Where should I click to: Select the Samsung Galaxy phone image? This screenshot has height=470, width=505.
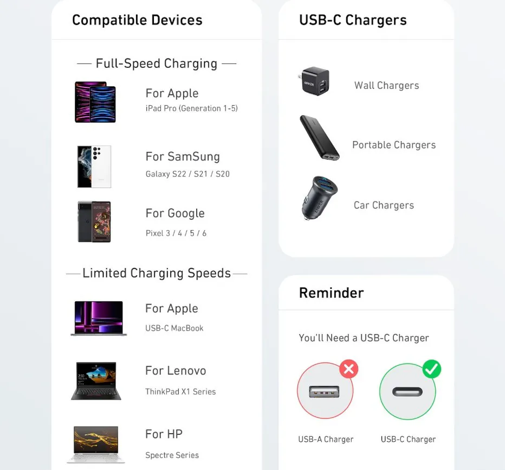(x=94, y=167)
